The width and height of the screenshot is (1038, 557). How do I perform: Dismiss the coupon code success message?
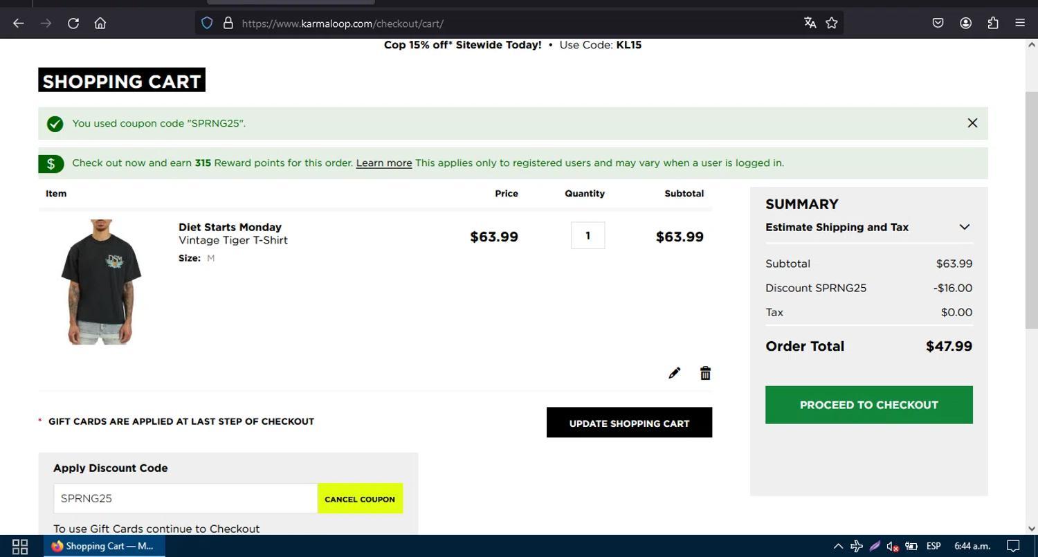click(972, 123)
